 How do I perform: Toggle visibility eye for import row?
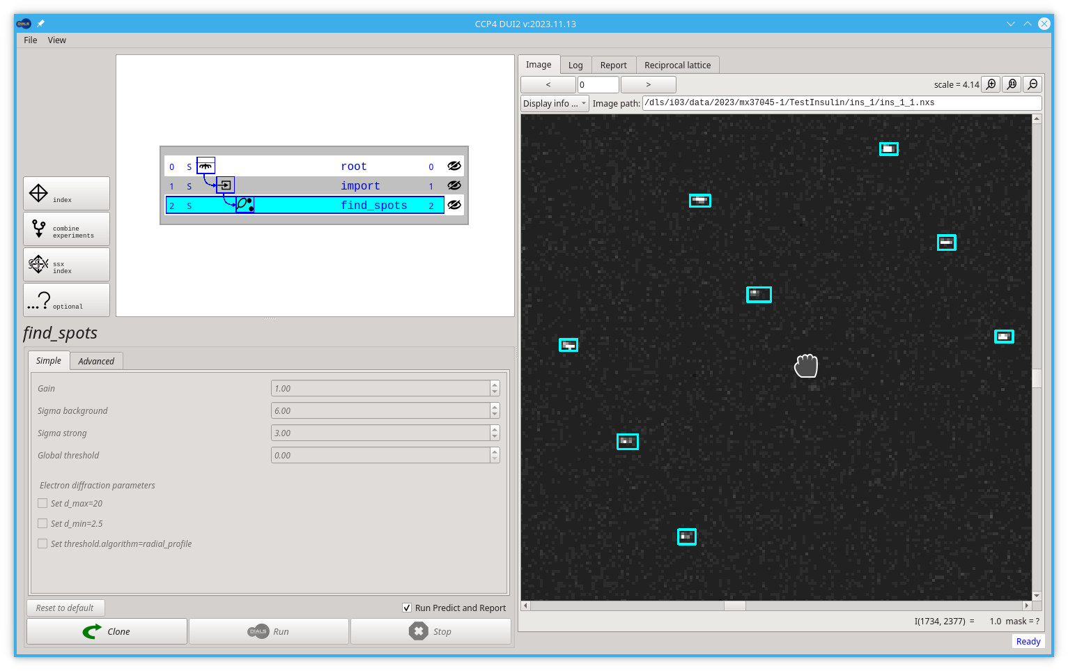454,185
